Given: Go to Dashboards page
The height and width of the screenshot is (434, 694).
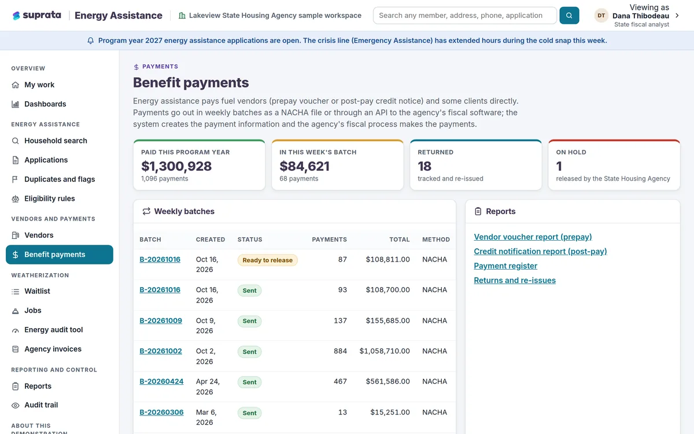Looking at the screenshot, I should pyautogui.click(x=60, y=104).
